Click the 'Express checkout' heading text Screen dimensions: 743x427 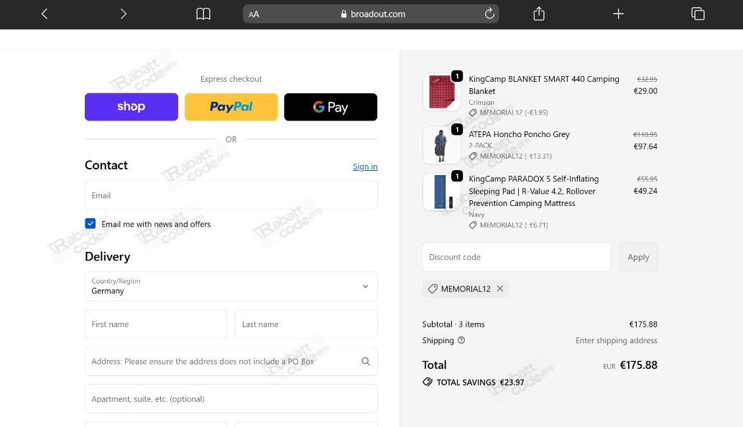coord(231,79)
